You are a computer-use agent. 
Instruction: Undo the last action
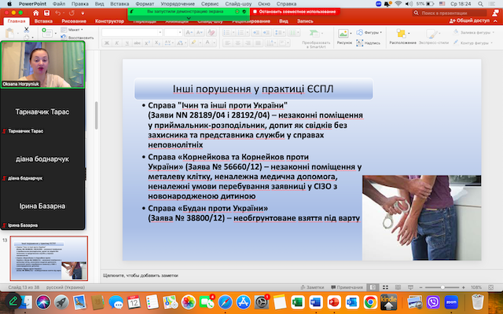coord(57,13)
